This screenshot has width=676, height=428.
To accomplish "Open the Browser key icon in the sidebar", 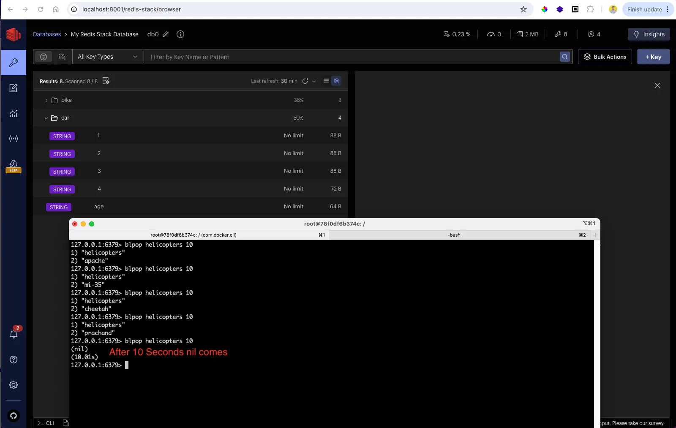I will (14, 63).
